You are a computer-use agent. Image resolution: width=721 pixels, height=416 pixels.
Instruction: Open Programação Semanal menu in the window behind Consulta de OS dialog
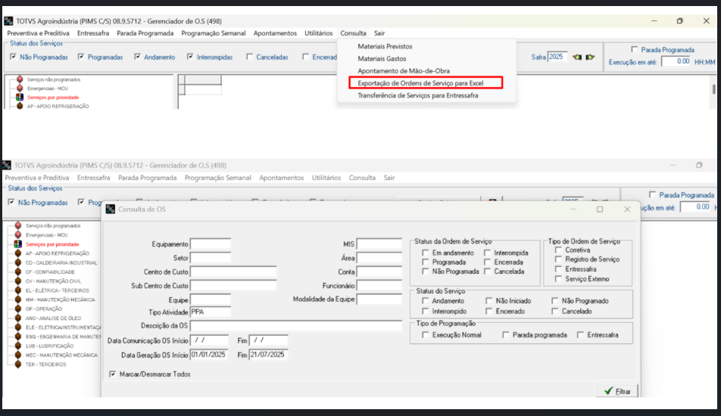pos(217,178)
